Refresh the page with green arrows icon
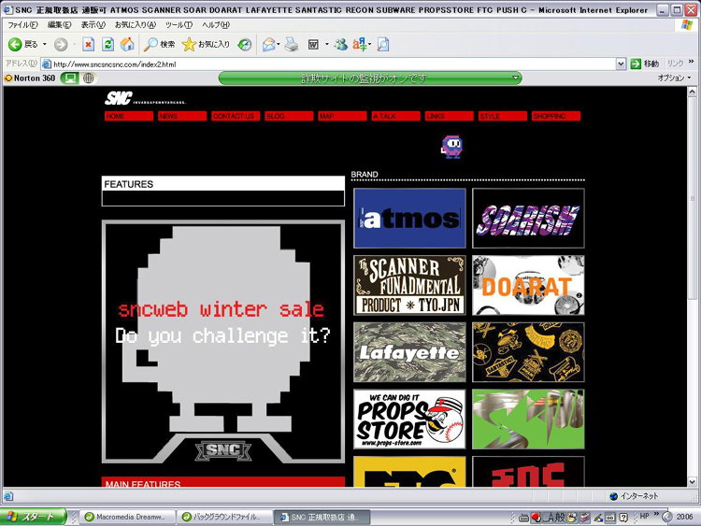The width and height of the screenshot is (701, 526). tap(107, 44)
